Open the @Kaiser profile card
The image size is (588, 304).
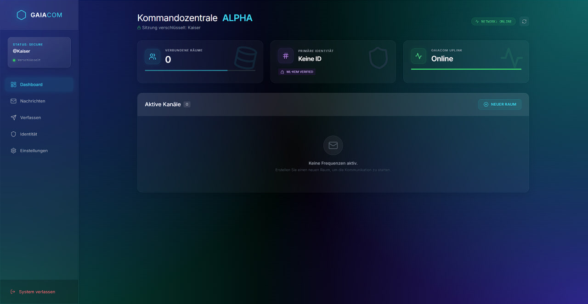tap(39, 52)
